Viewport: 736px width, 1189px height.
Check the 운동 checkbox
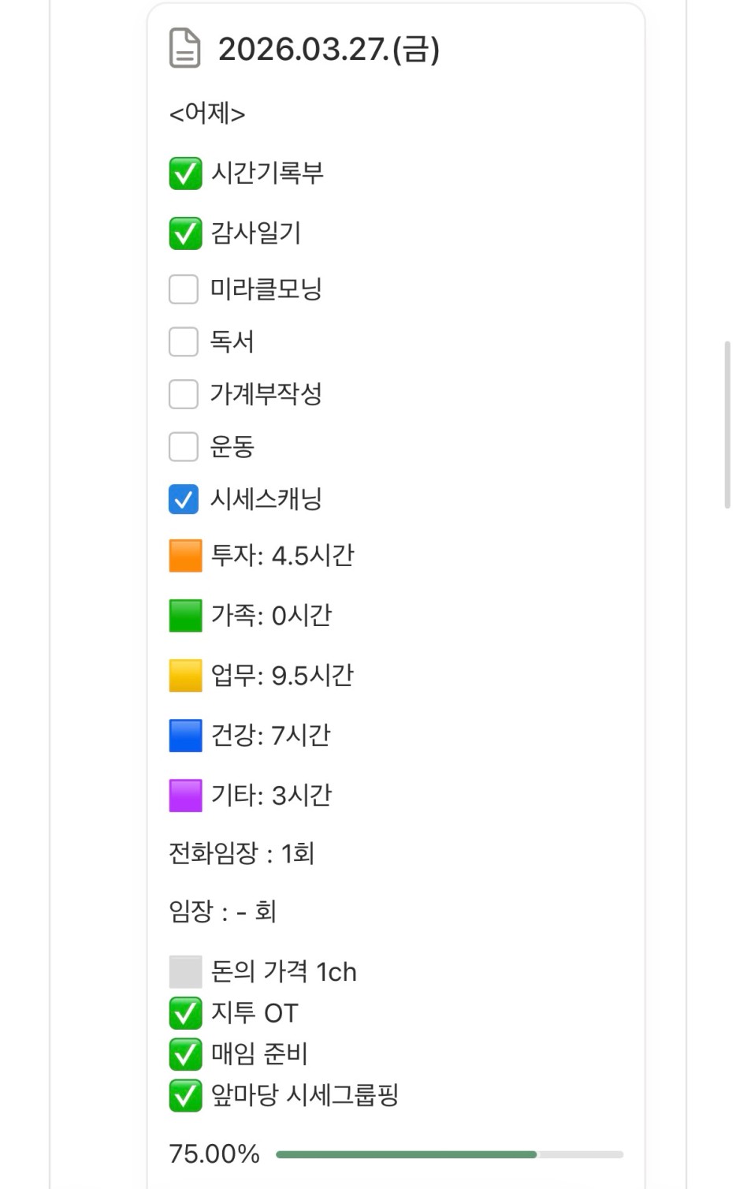(184, 447)
